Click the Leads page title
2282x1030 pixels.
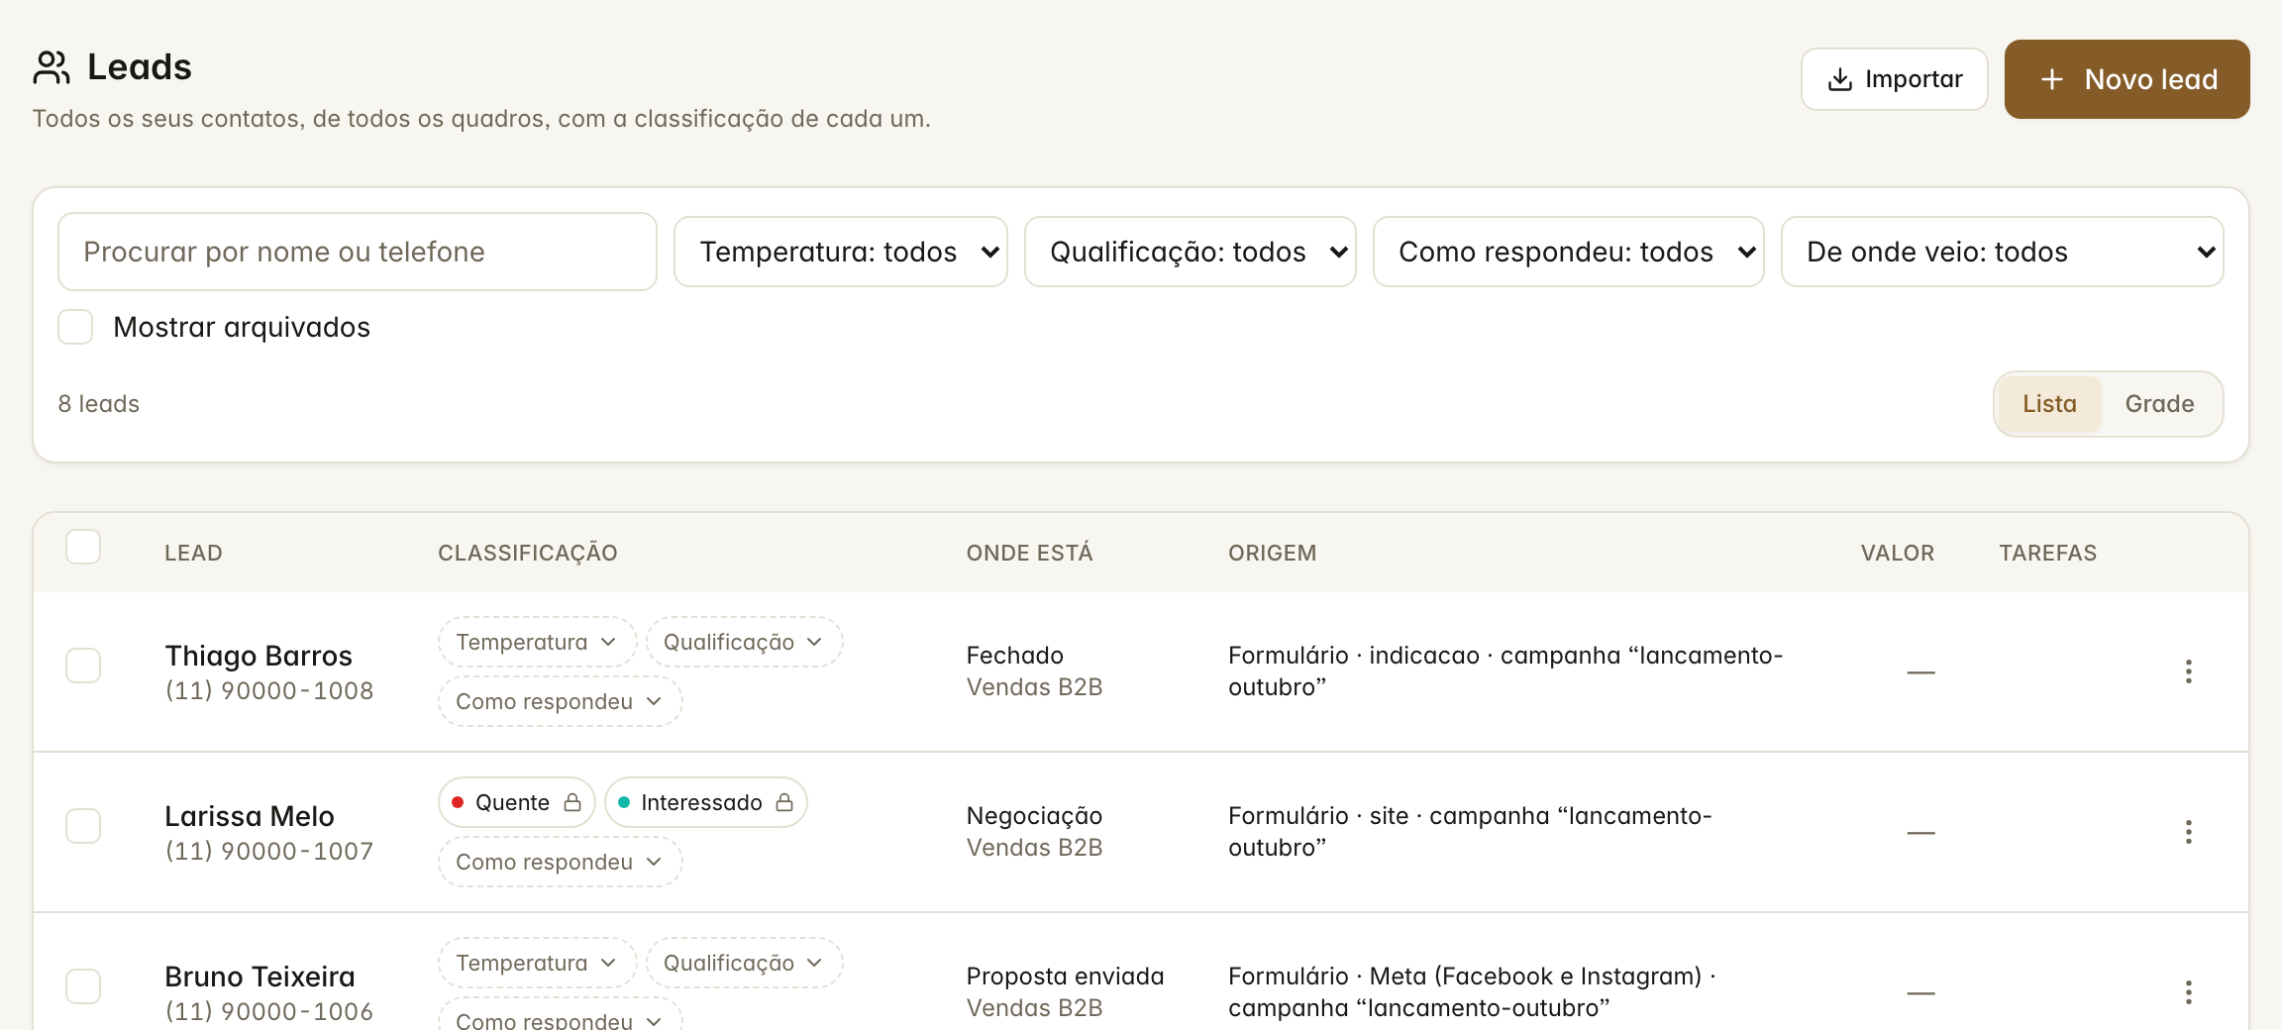pos(140,67)
